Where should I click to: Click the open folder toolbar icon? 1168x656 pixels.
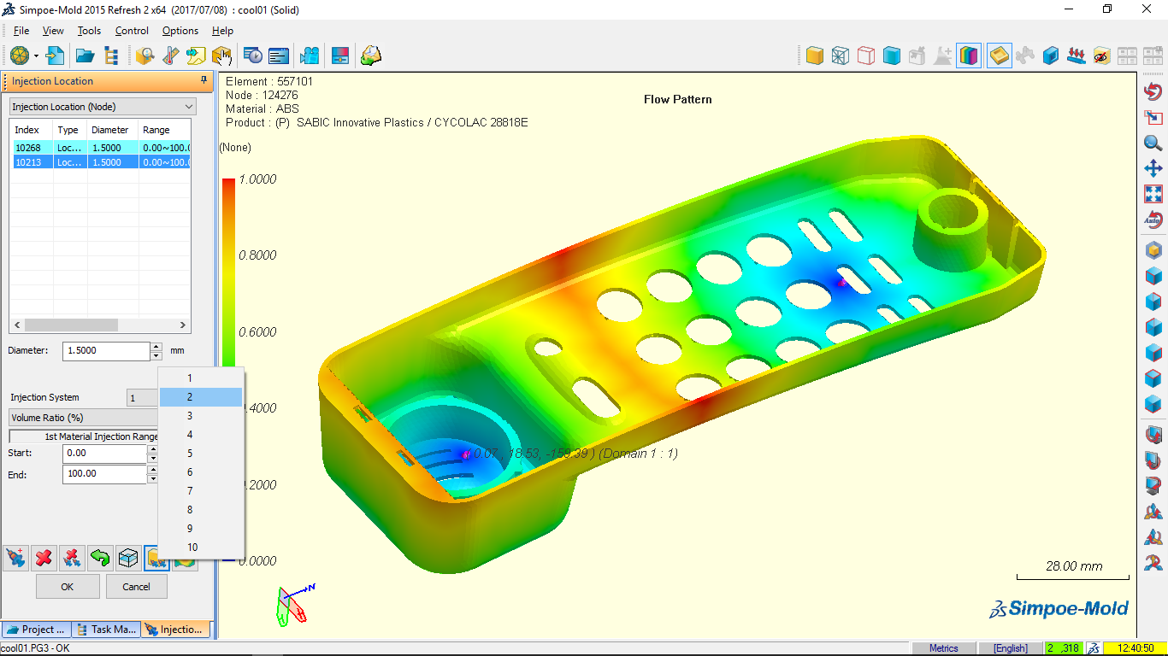pos(85,56)
